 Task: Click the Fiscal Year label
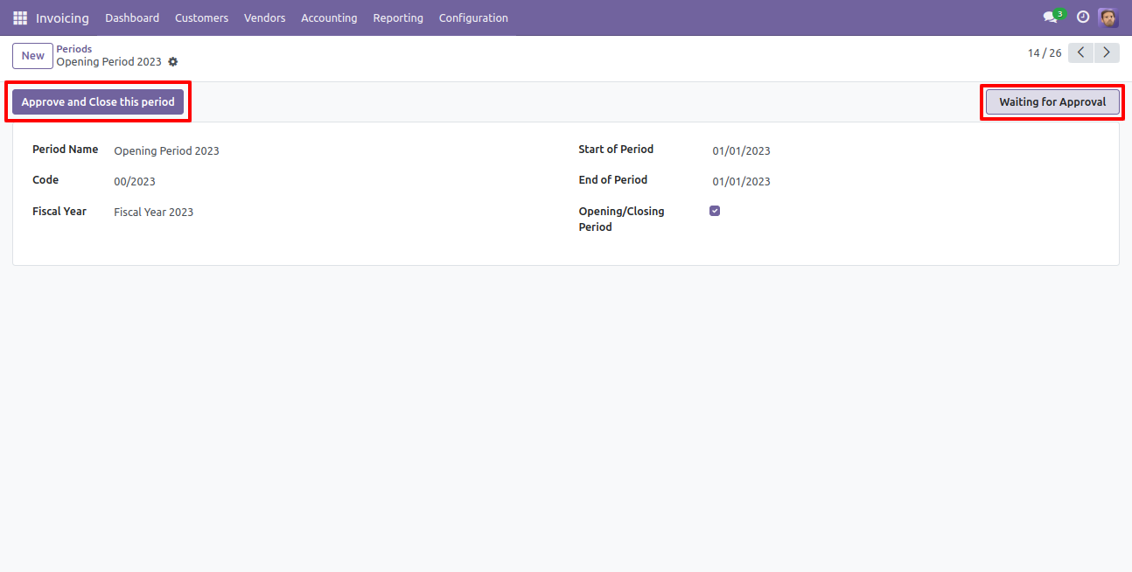point(59,211)
